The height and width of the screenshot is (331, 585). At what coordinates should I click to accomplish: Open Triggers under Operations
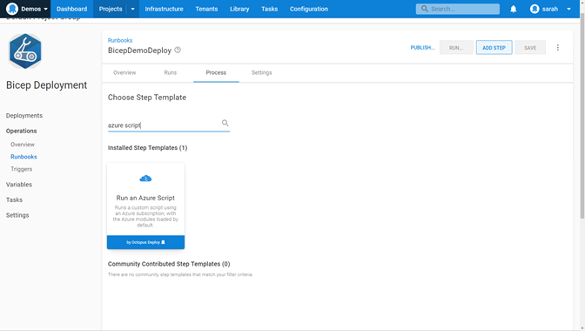tap(21, 169)
